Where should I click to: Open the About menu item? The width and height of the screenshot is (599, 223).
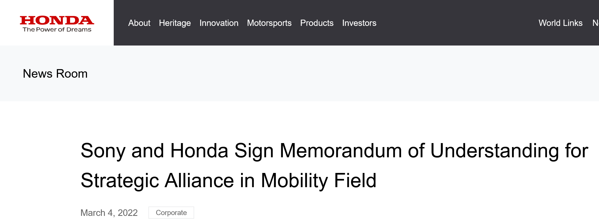coord(139,23)
